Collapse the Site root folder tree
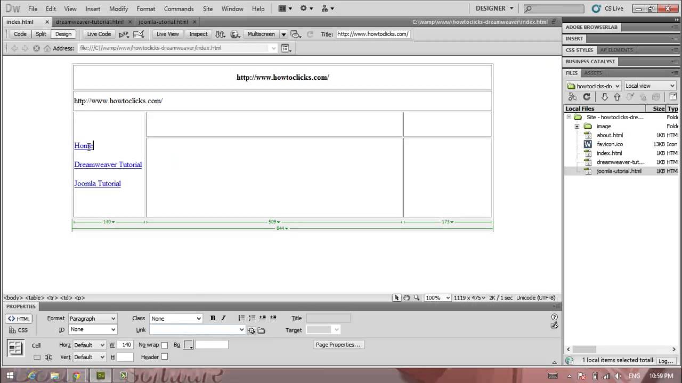This screenshot has height=383, width=682. [569, 117]
